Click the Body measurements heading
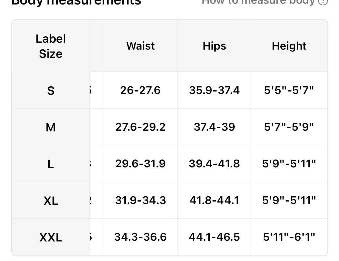This screenshot has width=339, height=261. coord(77,2)
